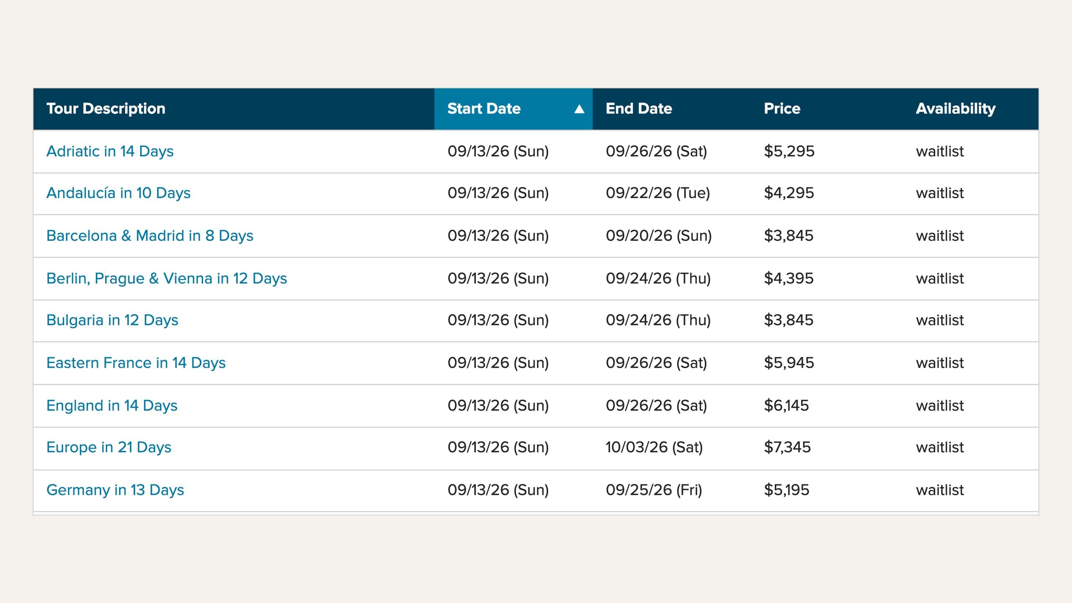Click the $5,295 price for Adriatic tour
1072x603 pixels.
pyautogui.click(x=789, y=151)
